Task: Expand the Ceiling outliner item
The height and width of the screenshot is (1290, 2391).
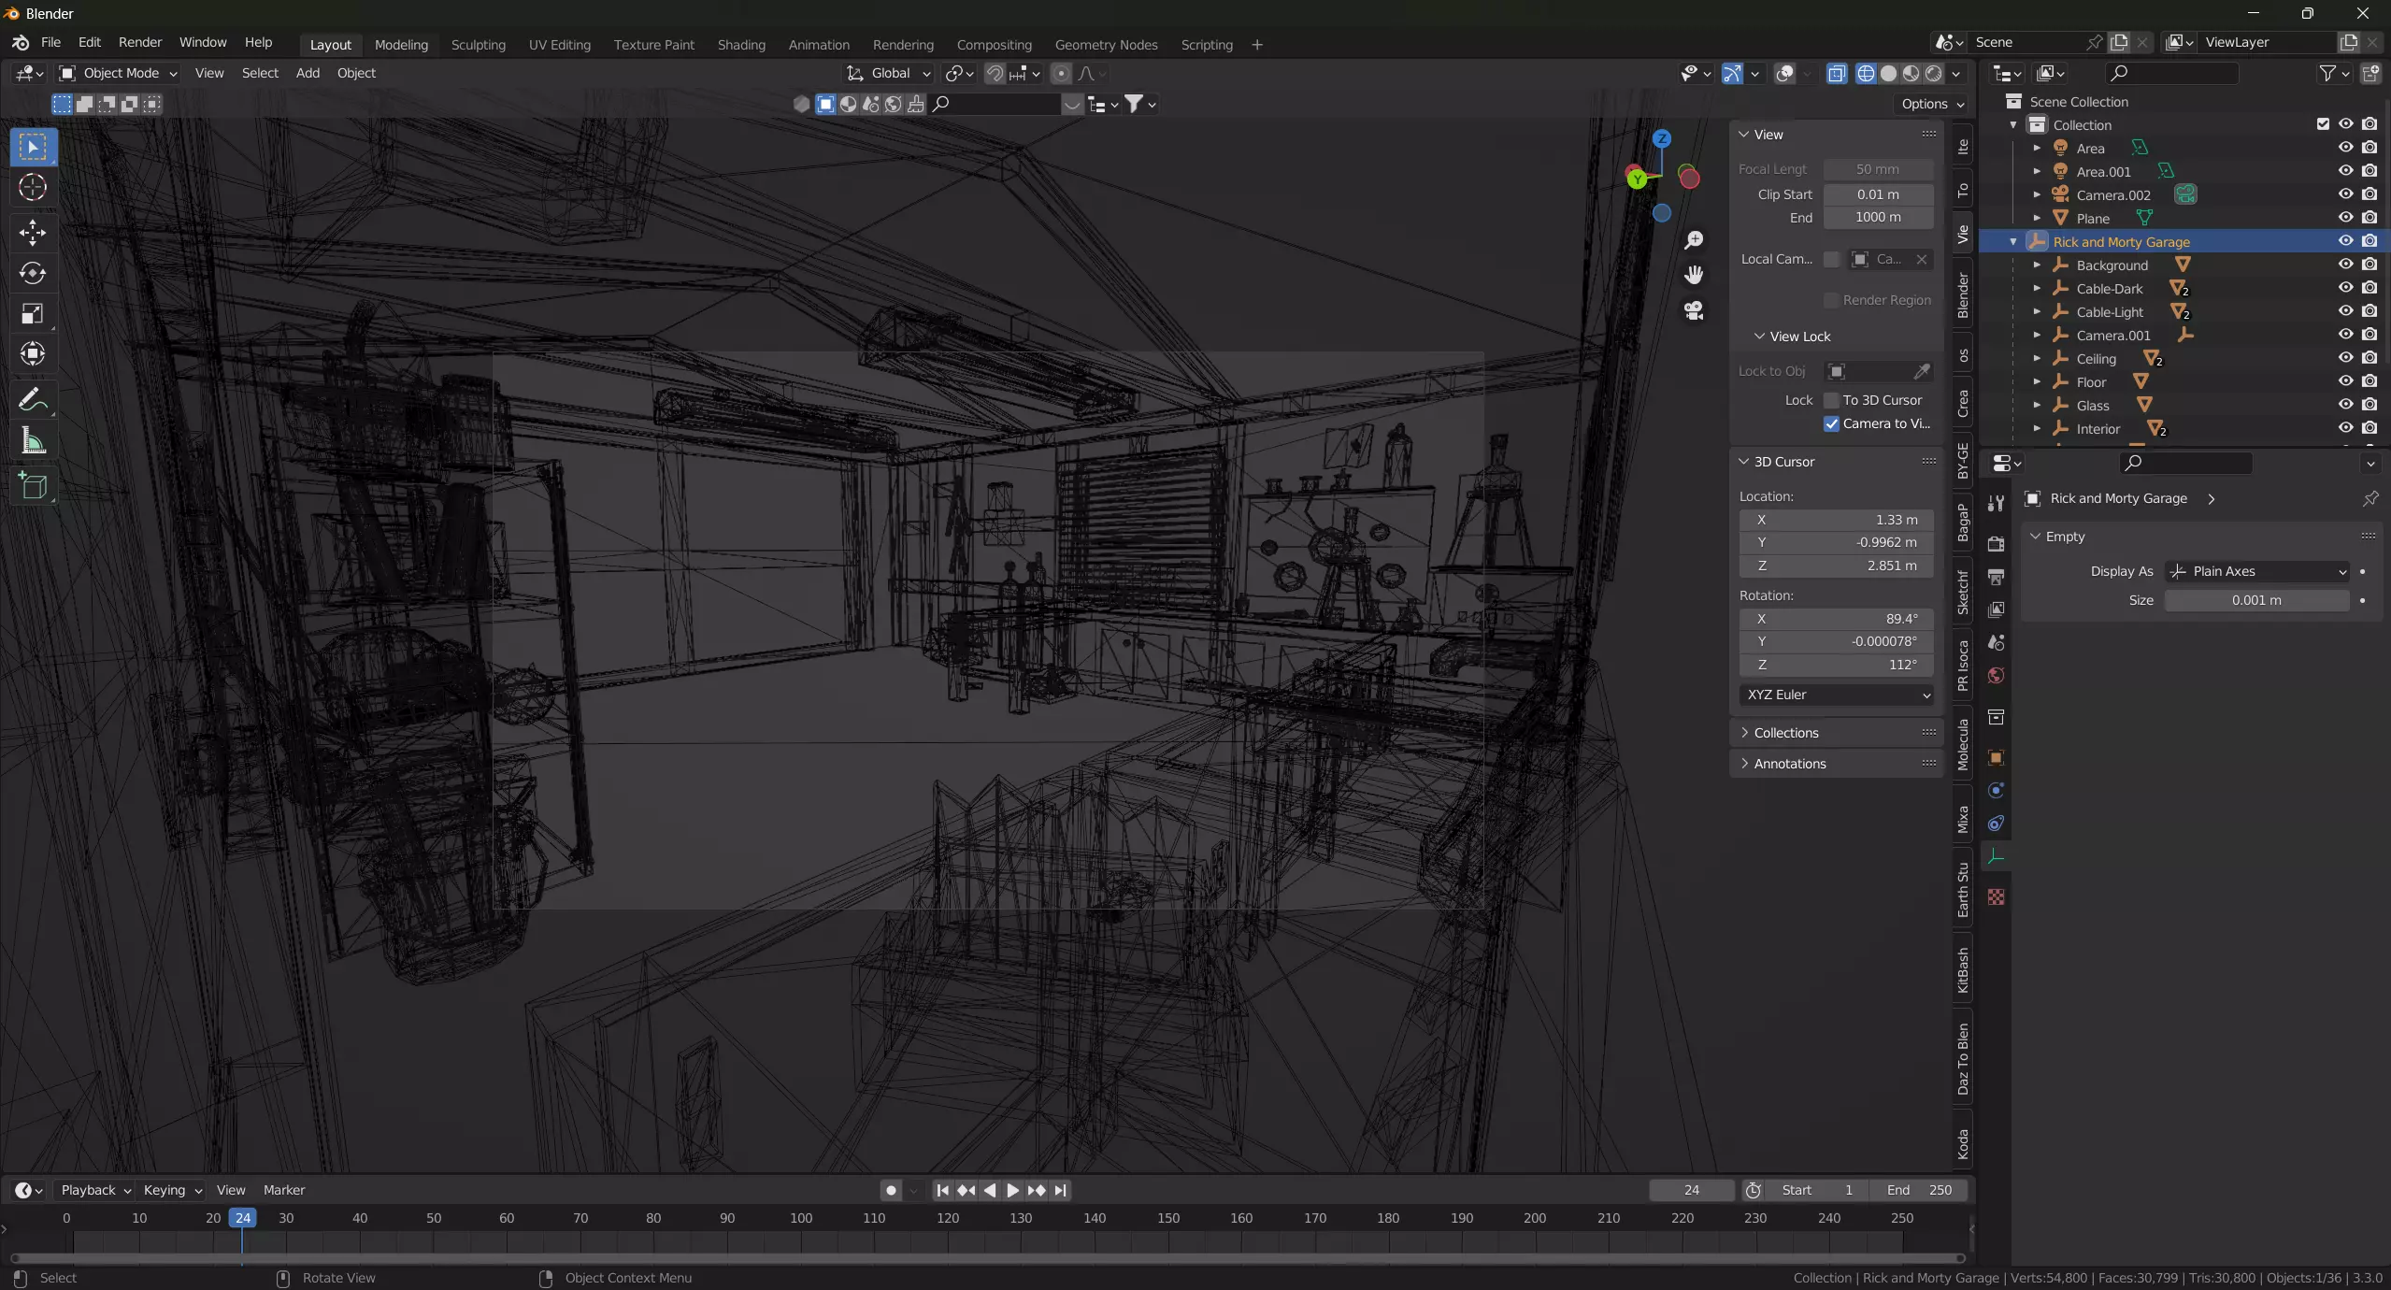Action: [2037, 358]
